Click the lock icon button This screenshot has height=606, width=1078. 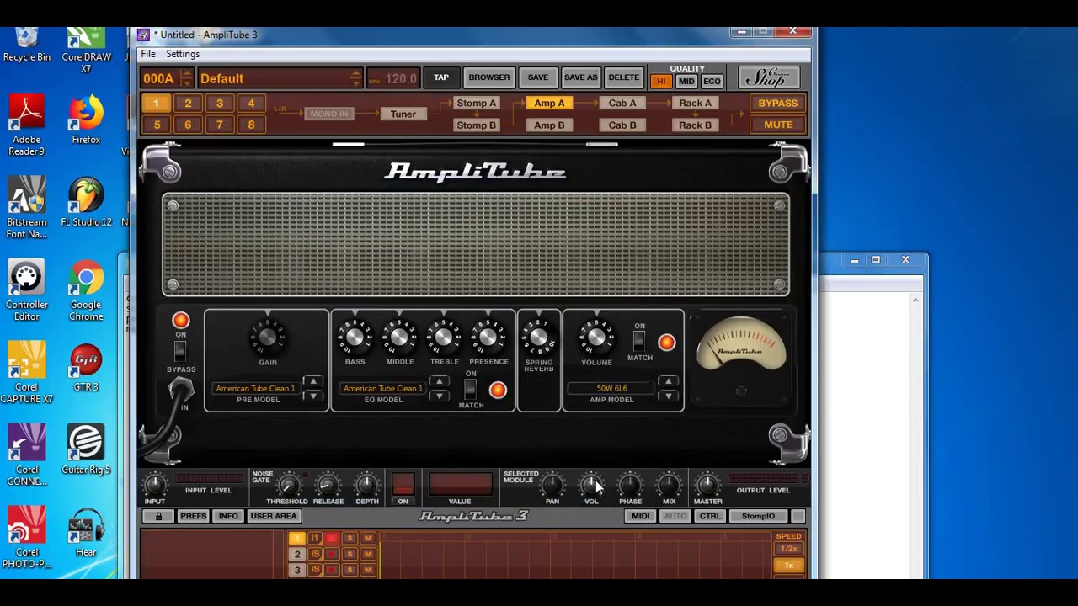[158, 516]
